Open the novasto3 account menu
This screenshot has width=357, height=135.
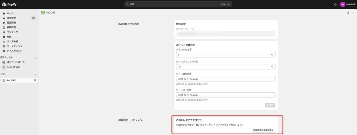click(x=348, y=4)
